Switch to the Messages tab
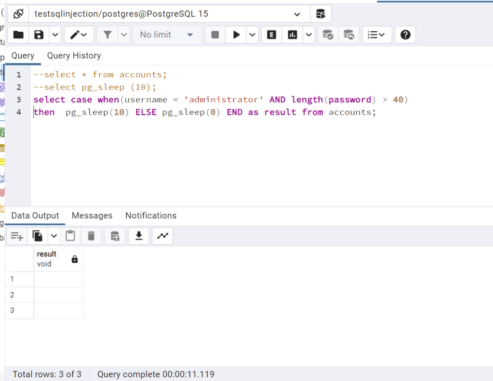The image size is (493, 381). tap(92, 216)
